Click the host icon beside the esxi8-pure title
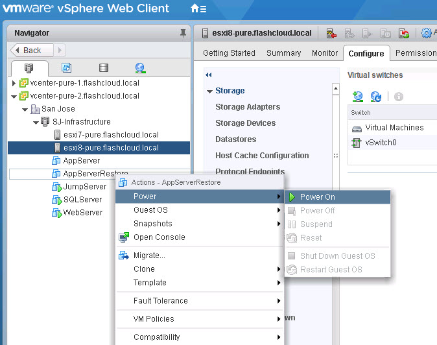 point(205,33)
